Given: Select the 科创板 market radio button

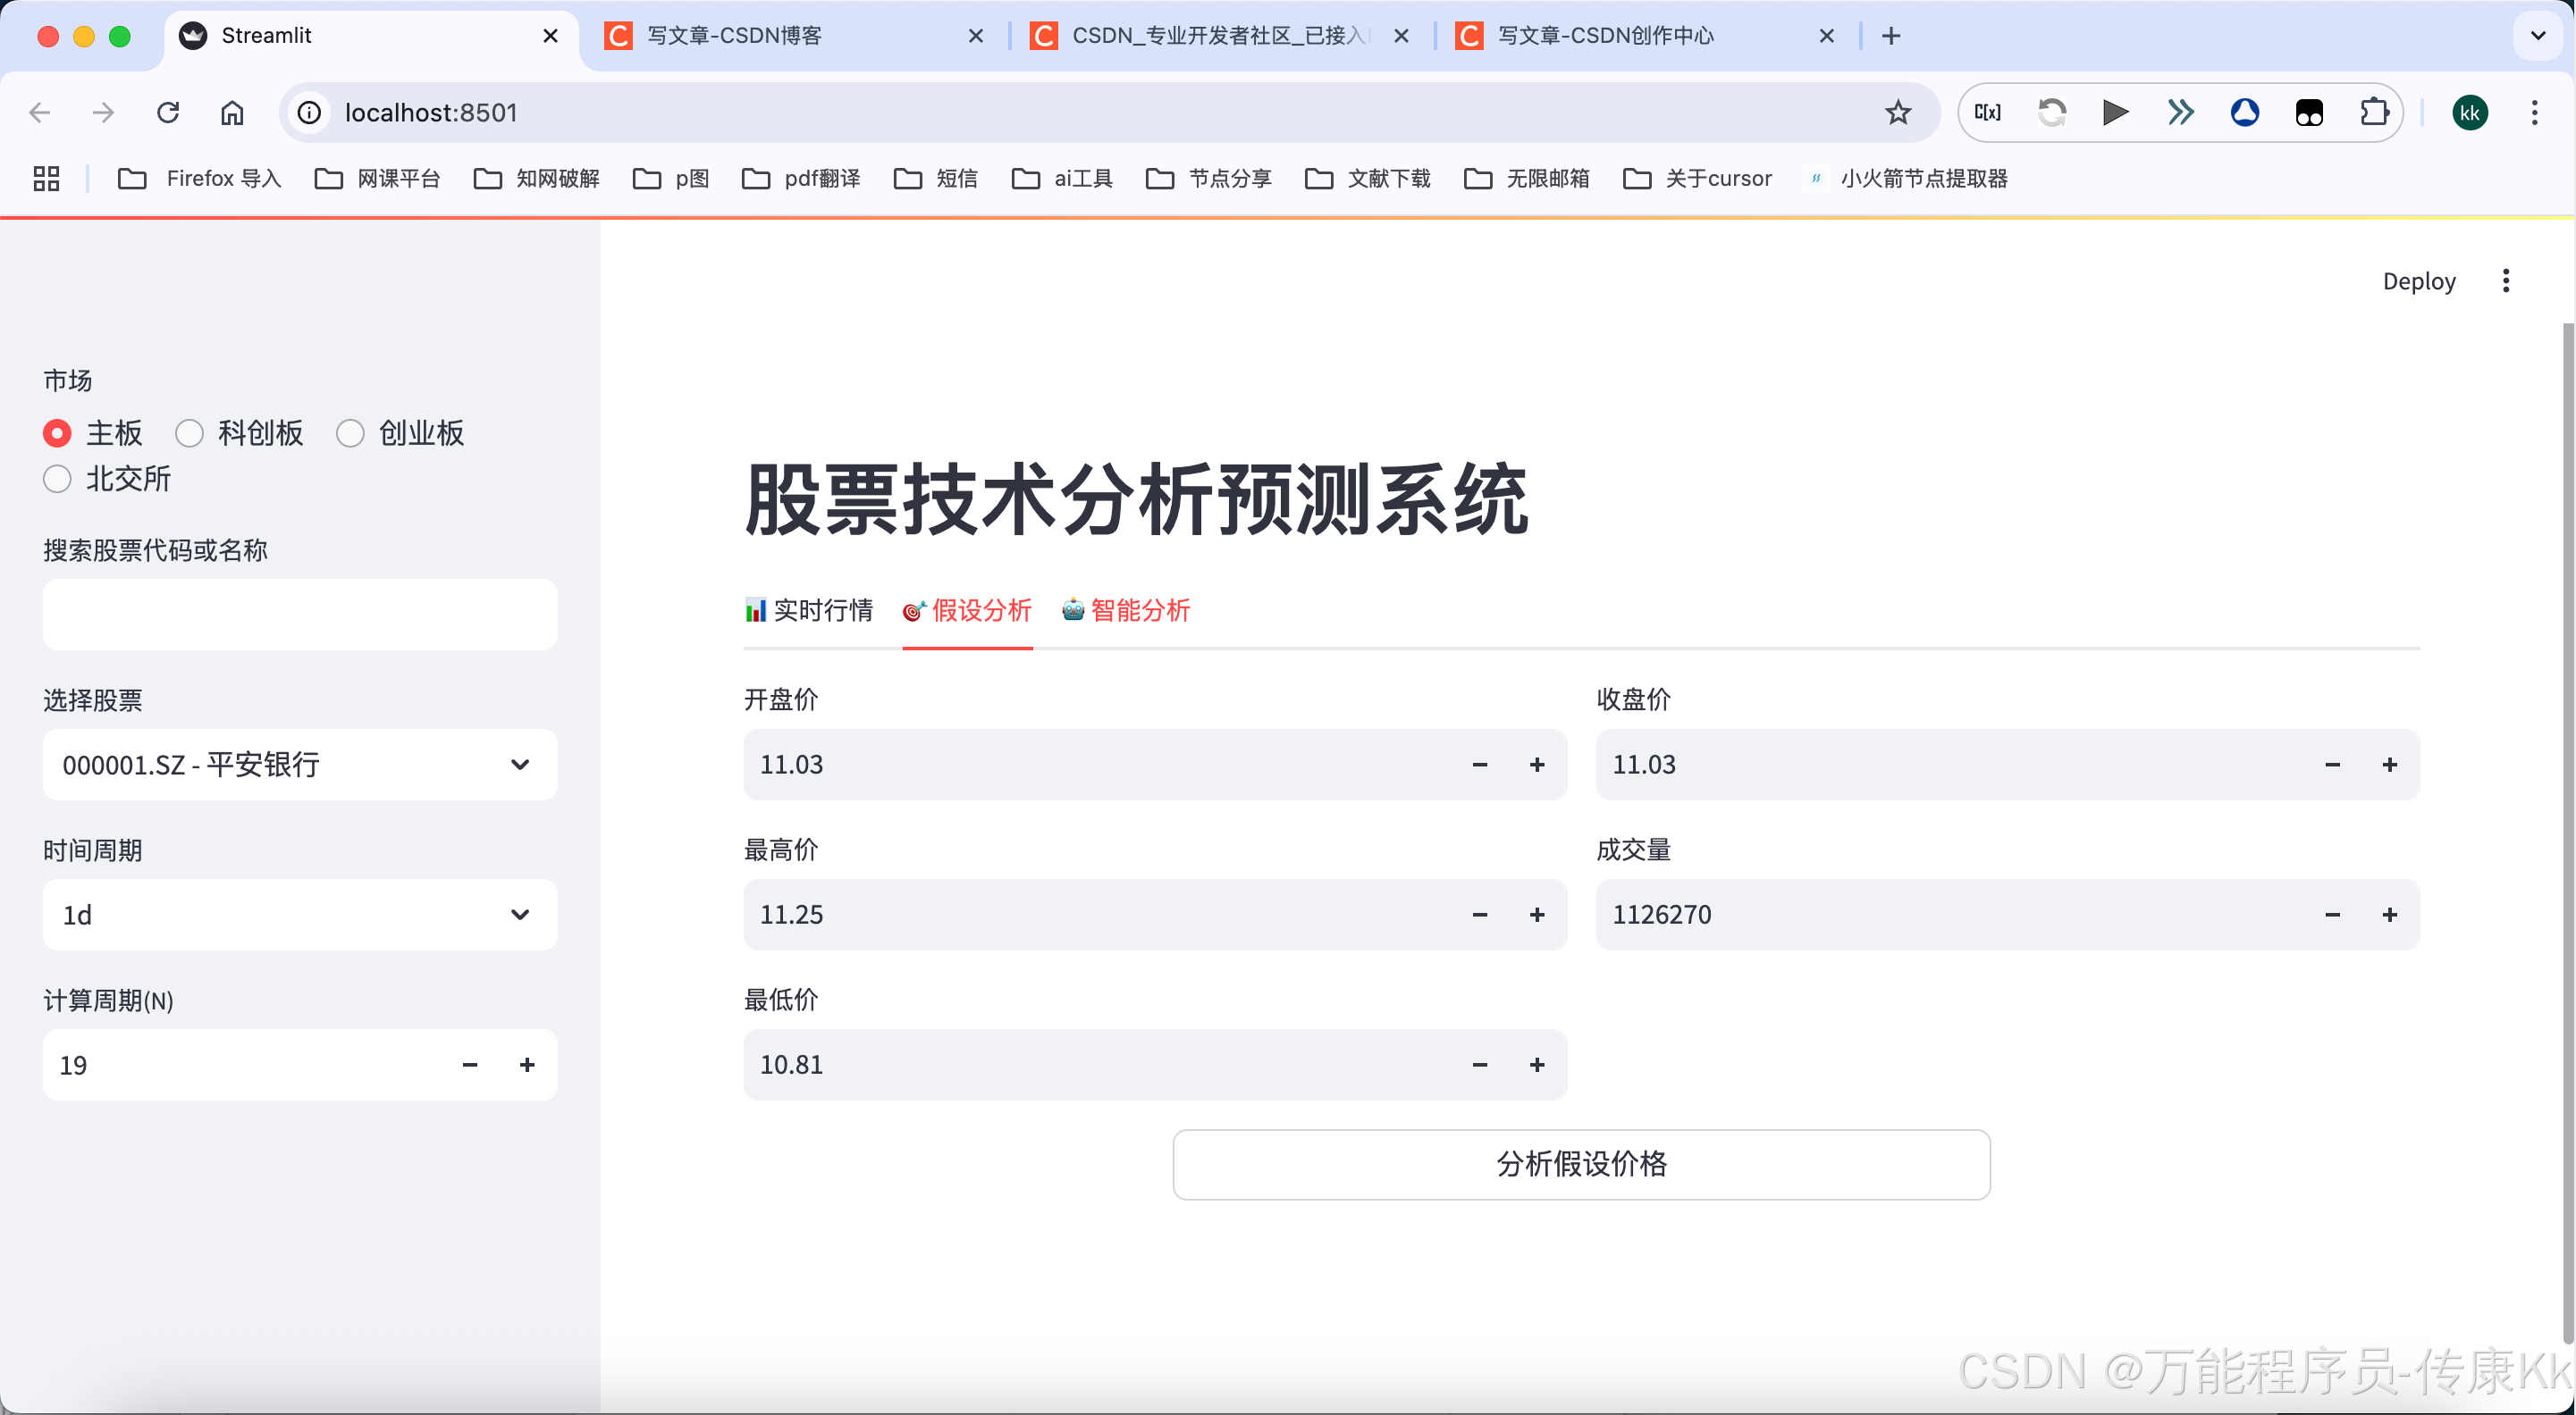Looking at the screenshot, I should pyautogui.click(x=189, y=432).
